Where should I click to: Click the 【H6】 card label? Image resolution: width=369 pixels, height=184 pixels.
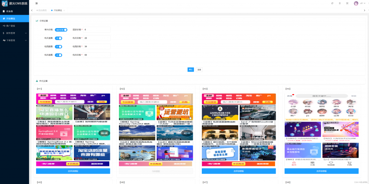[122, 182]
